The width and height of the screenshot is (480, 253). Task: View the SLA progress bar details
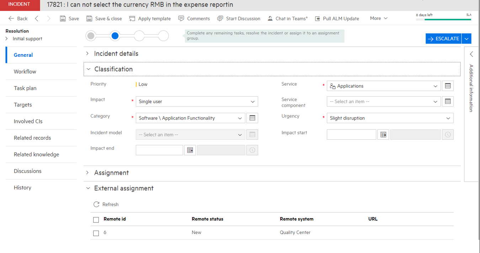443,20
